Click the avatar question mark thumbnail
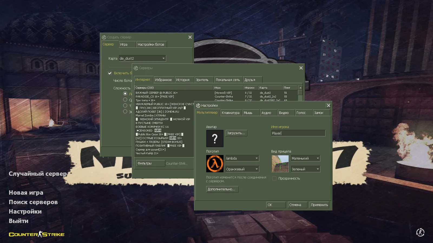Viewport: 433px width, 243px height. [215, 139]
